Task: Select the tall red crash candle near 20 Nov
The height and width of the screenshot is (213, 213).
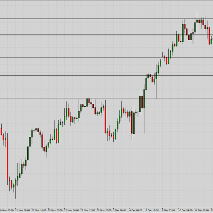Action: (x=8, y=159)
